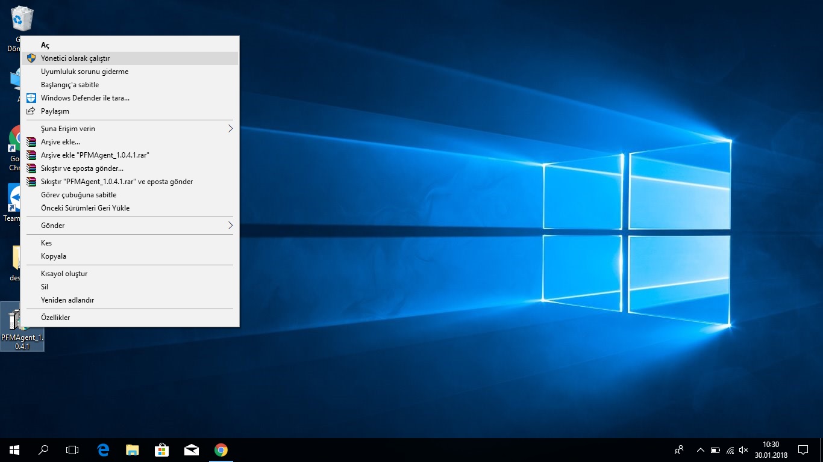The height and width of the screenshot is (462, 823).
Task: Click the Show desktop sliver at the far end of the taskbar
Action: [x=821, y=450]
